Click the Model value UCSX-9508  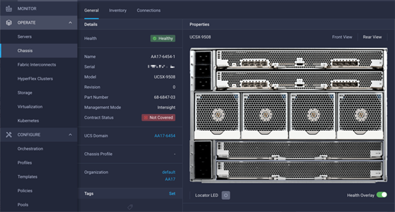pos(165,77)
